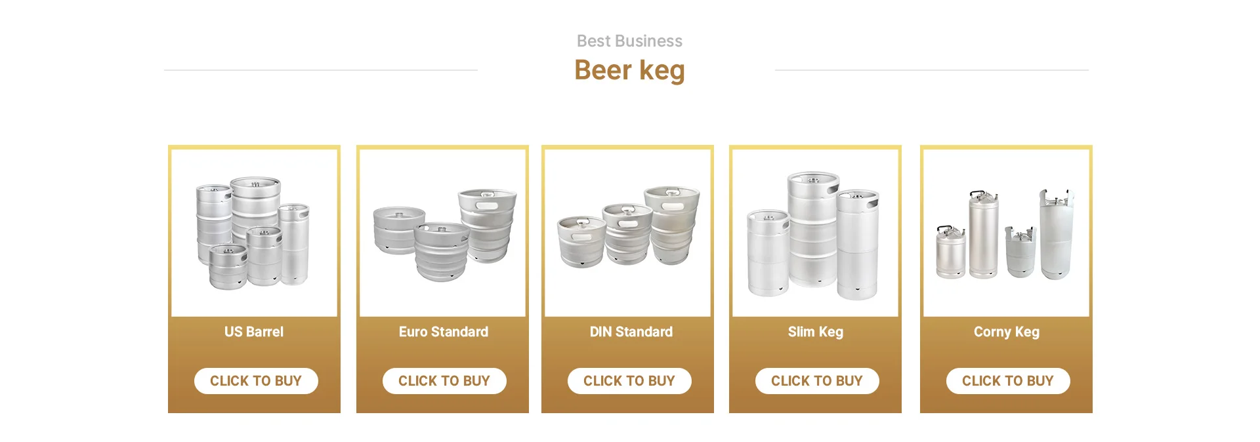Open the Slim Keg product image
The image size is (1260, 442).
pos(815,231)
